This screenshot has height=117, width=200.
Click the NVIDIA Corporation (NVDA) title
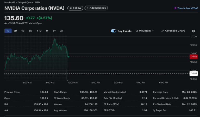[34, 8]
